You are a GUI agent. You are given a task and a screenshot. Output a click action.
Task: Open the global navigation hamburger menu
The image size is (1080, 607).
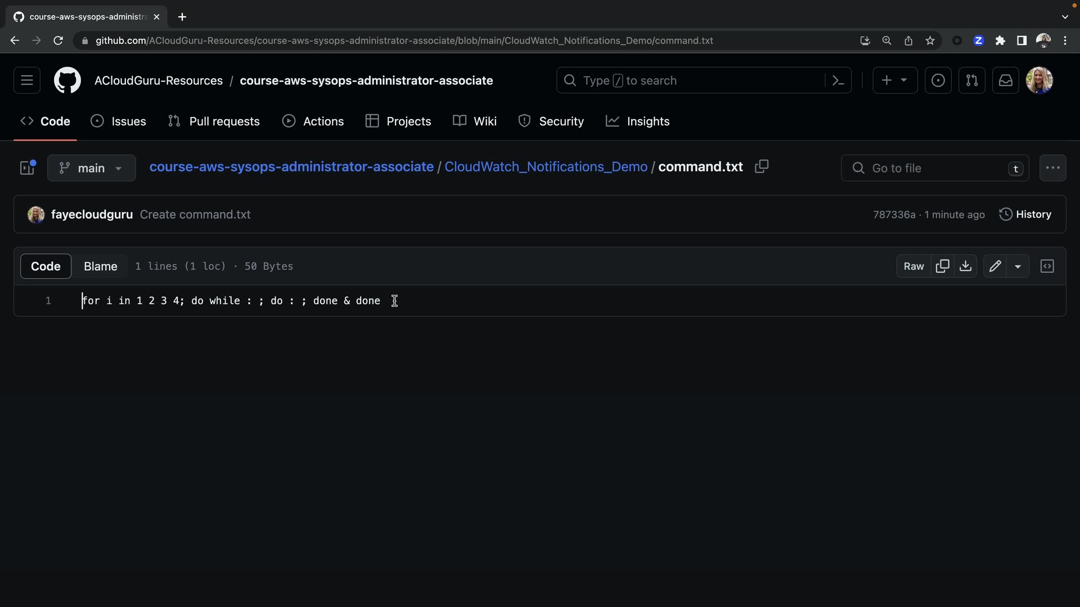(26, 80)
